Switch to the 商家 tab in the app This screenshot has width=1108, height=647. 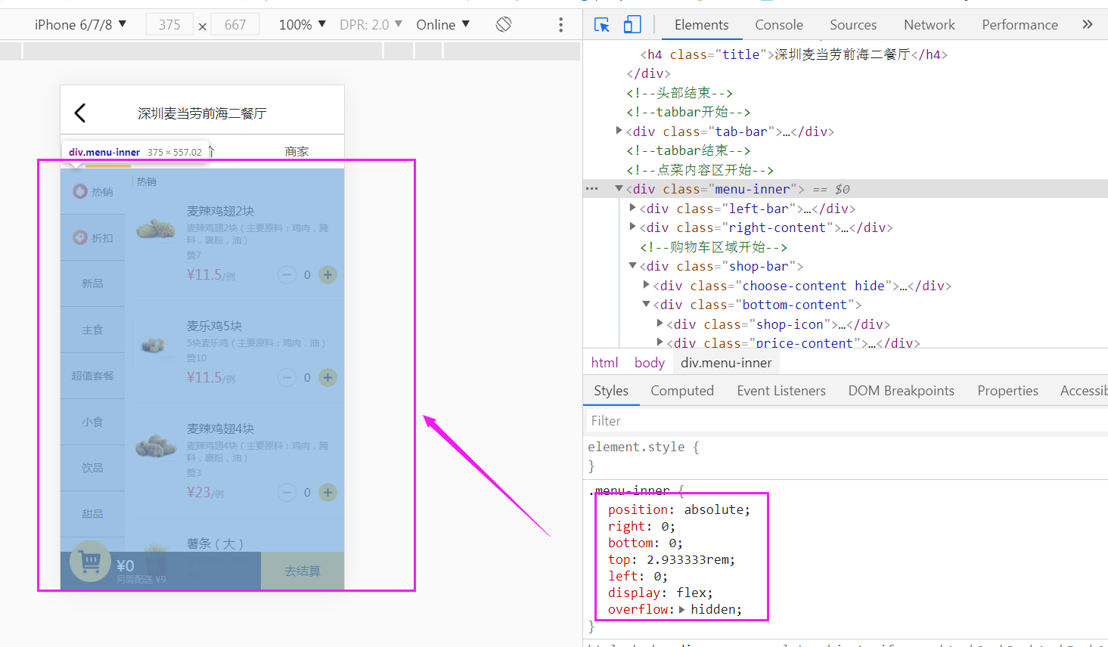(x=297, y=151)
